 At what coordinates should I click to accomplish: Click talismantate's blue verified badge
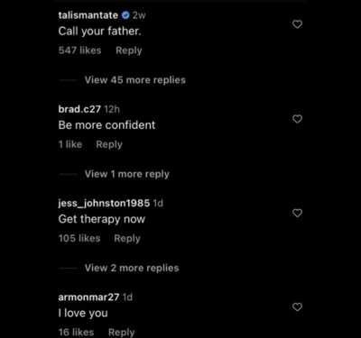[125, 15]
